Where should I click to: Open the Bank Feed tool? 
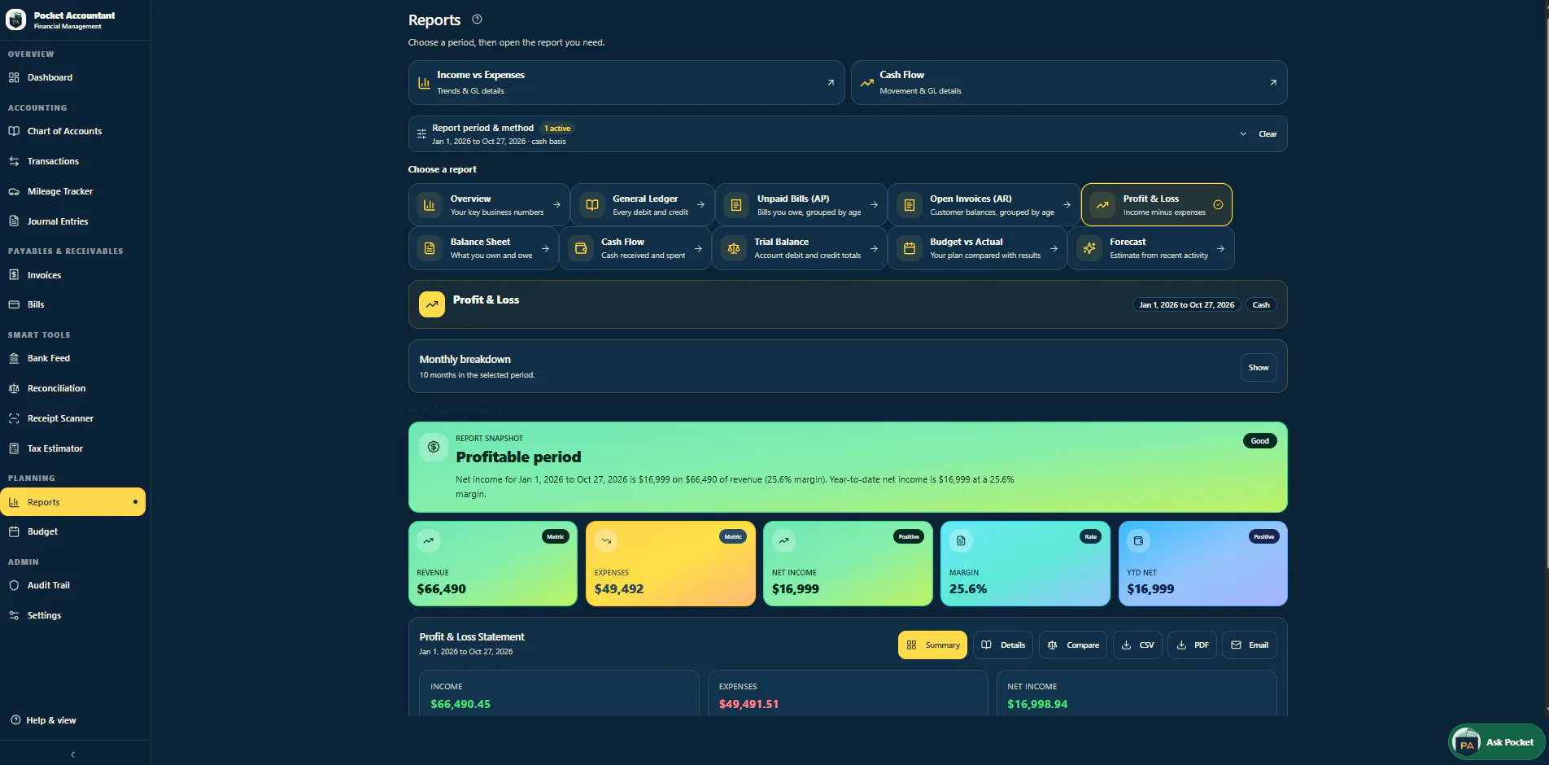point(73,358)
